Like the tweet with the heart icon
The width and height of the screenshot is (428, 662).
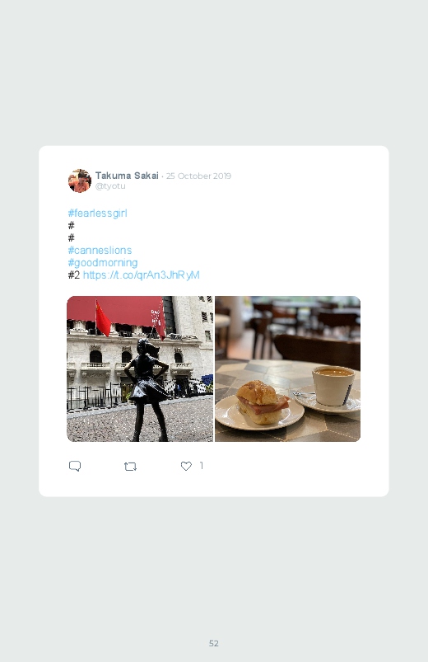pos(186,466)
